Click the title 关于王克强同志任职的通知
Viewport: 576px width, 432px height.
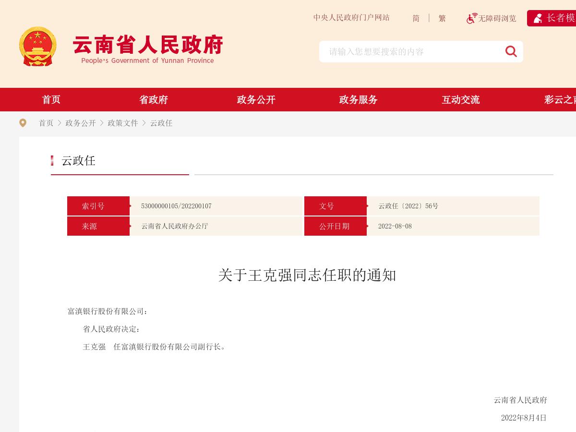click(x=307, y=275)
